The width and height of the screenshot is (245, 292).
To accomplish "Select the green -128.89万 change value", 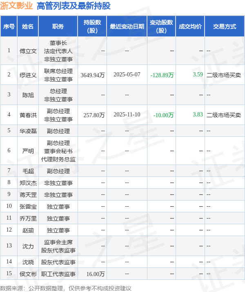I will tap(162, 75).
